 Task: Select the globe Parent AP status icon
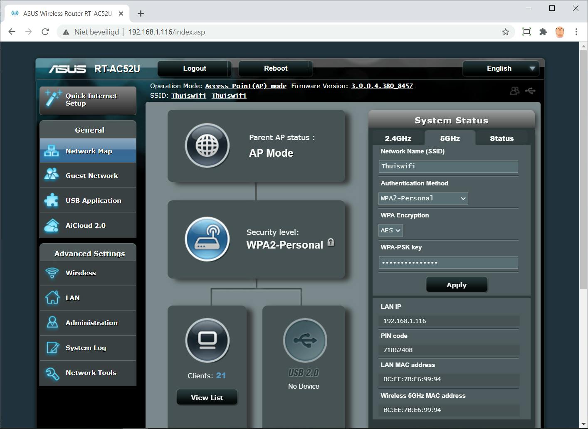pos(207,145)
